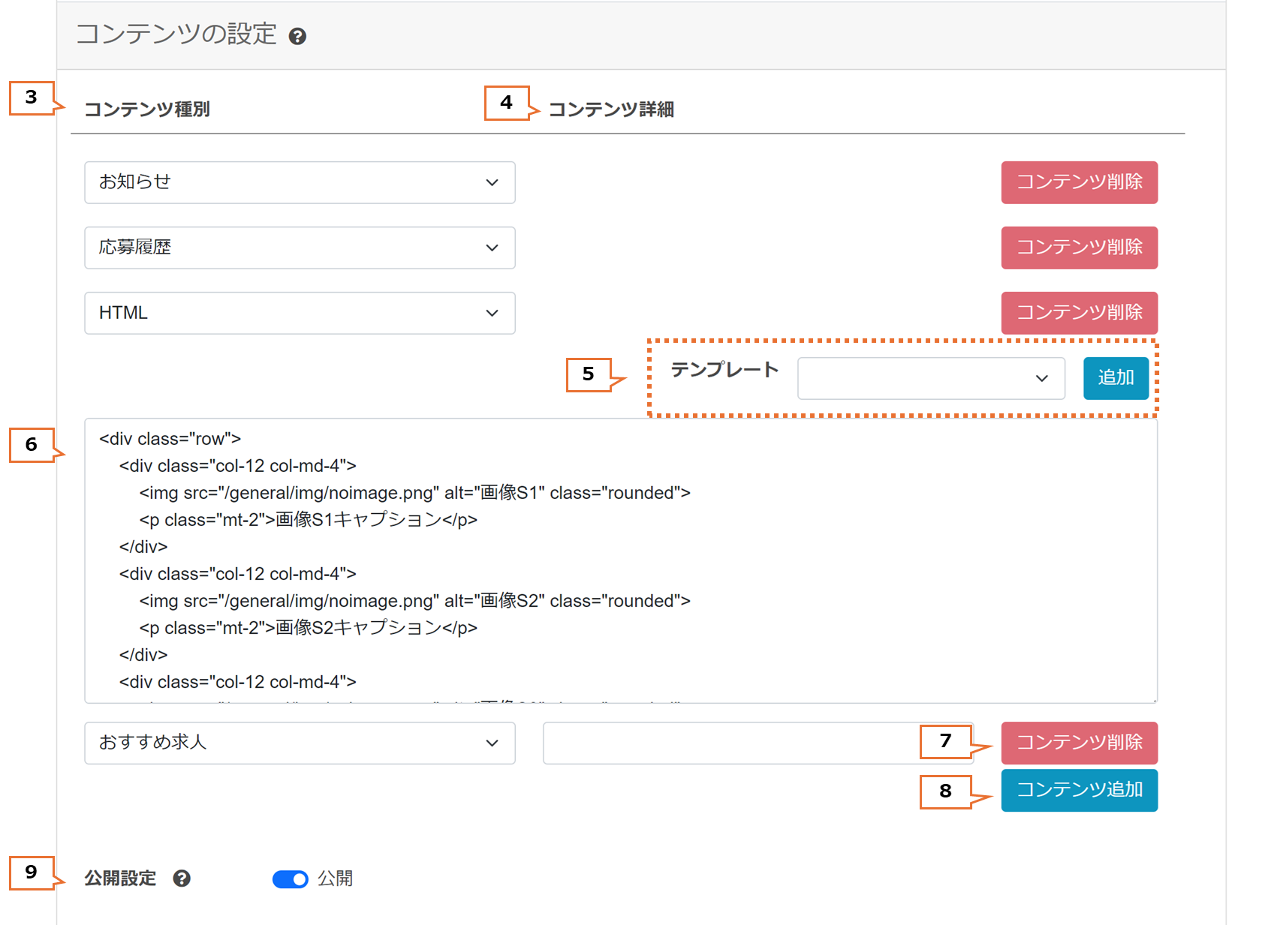Image resolution: width=1274 pixels, height=925 pixels.
Task: Click the テンプレート label
Action: pyautogui.click(x=724, y=370)
